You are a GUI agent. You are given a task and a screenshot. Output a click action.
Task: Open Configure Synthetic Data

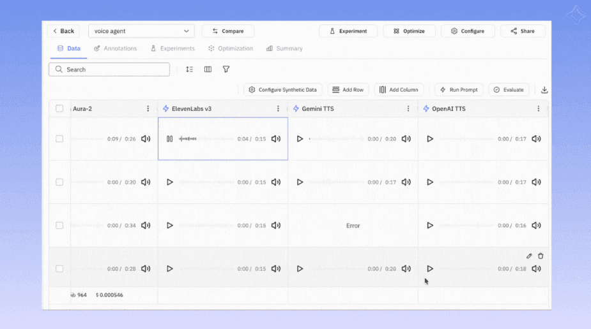pos(282,90)
